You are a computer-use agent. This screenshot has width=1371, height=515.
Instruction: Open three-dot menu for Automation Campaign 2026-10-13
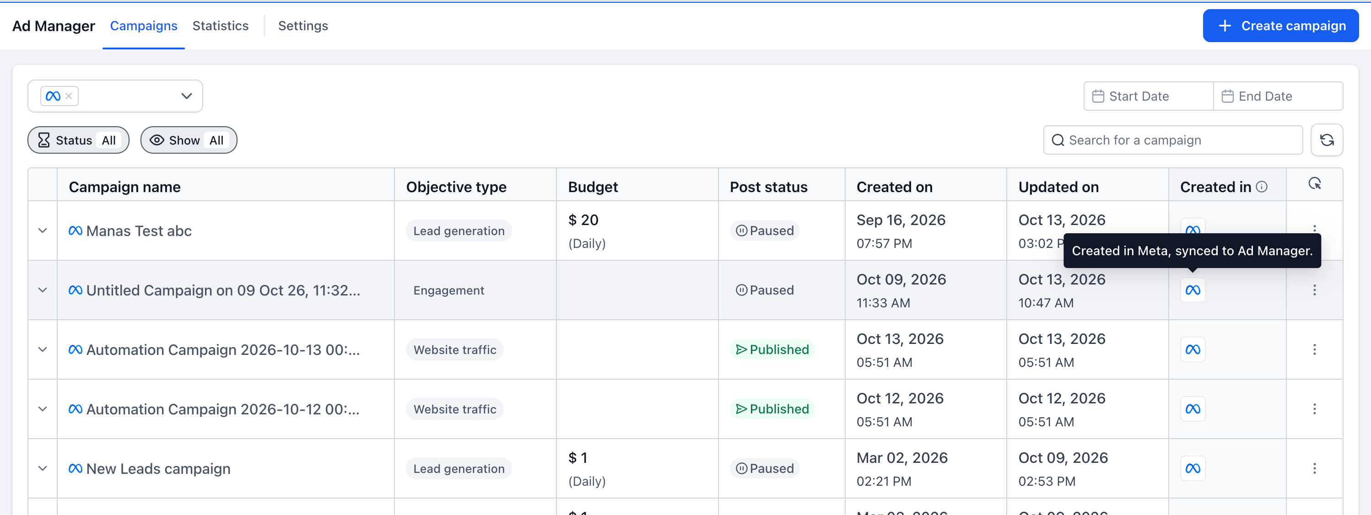(x=1314, y=349)
